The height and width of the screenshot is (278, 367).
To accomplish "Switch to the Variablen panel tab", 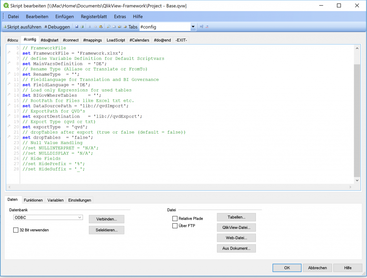I will 55,200.
